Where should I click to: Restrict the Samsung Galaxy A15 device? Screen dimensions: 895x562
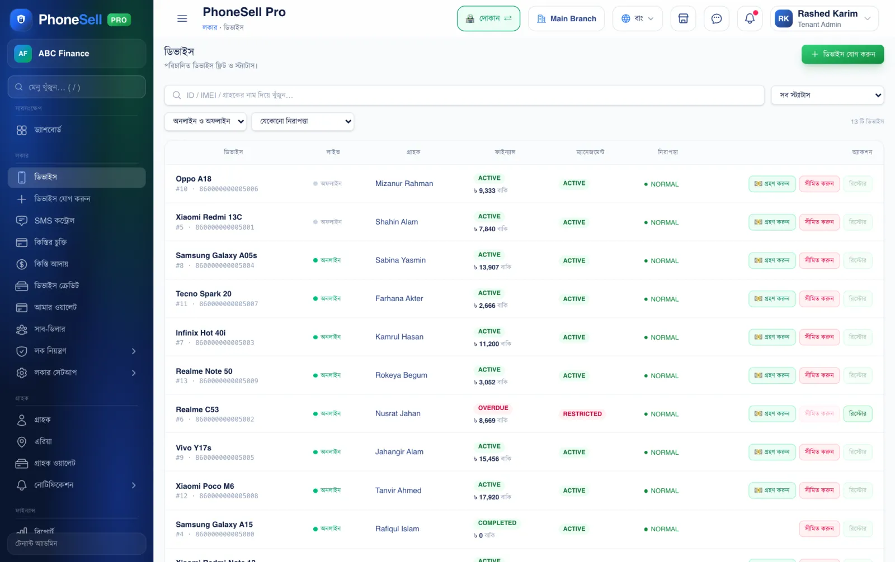pyautogui.click(x=819, y=529)
